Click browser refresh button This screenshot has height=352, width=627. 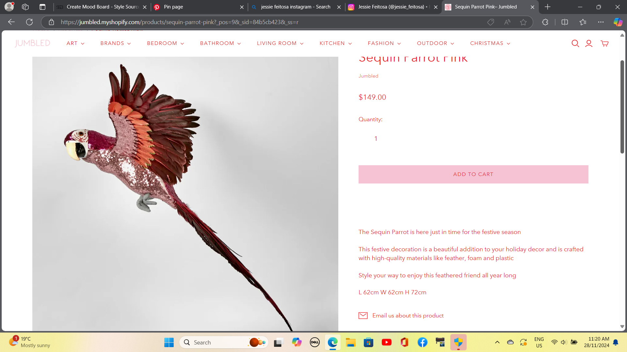coord(29,22)
